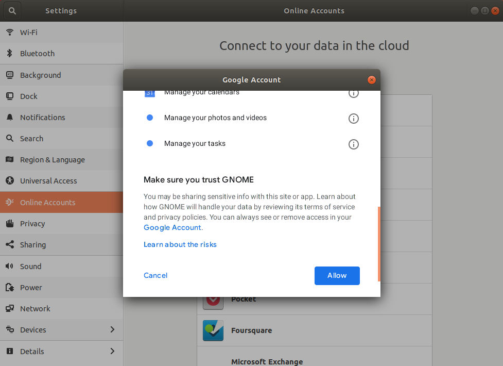The height and width of the screenshot is (366, 503).
Task: Click the info icon next to Manage your photos
Action: tap(353, 119)
